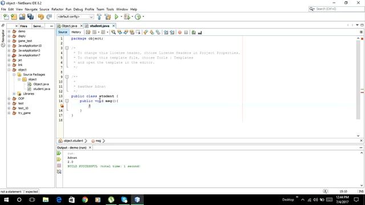Image resolution: width=365 pixels, height=205 pixels.
Task: Select the JavaApplication10 project
Action: coord(30,46)
